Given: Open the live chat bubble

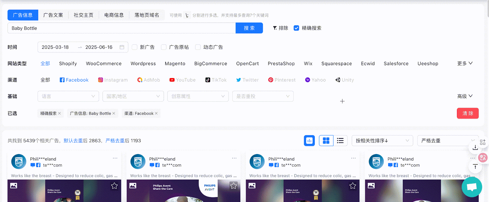Looking at the screenshot, I should [472, 187].
